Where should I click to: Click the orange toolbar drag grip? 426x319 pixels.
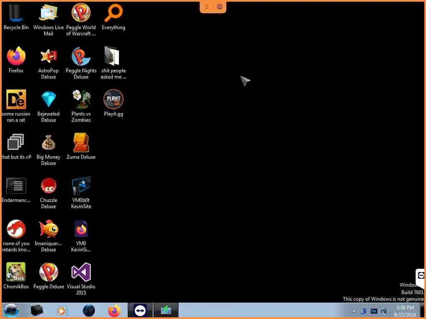pyautogui.click(x=207, y=7)
